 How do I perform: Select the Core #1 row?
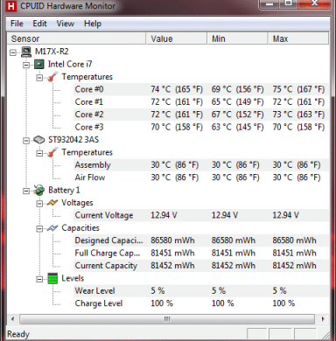click(201, 101)
